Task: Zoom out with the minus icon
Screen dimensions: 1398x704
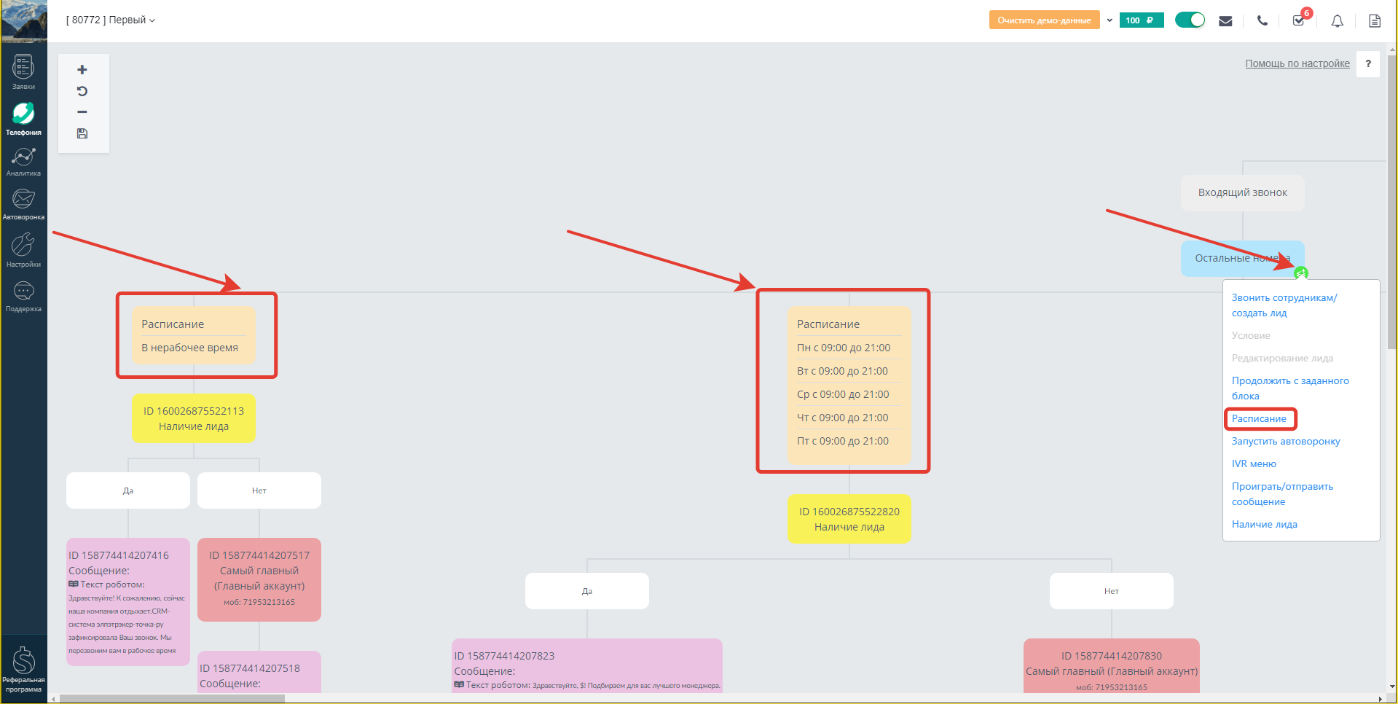Action: point(82,112)
